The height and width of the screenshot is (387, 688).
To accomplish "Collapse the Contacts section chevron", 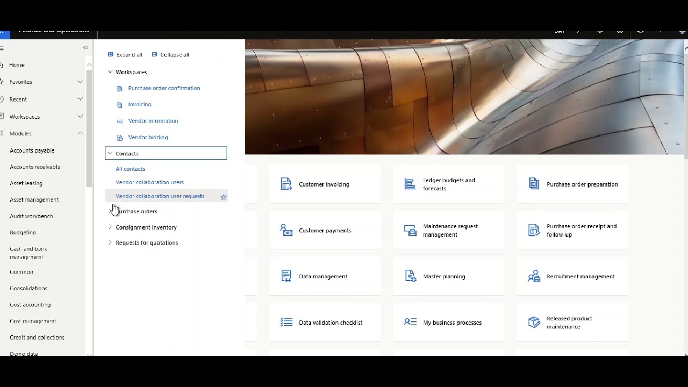I will 110,153.
